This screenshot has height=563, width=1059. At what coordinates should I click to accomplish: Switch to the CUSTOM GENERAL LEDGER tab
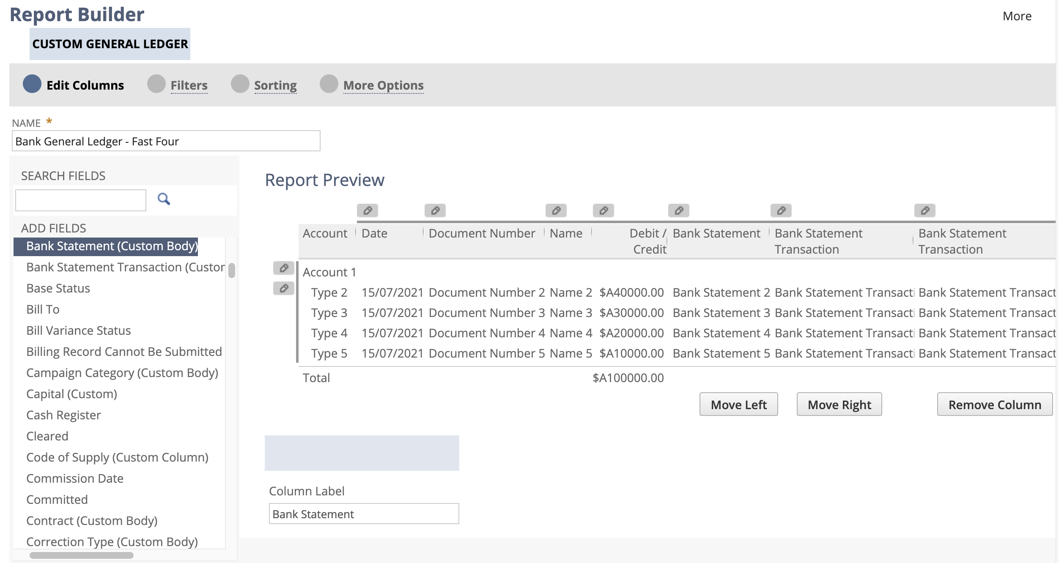[x=110, y=44]
